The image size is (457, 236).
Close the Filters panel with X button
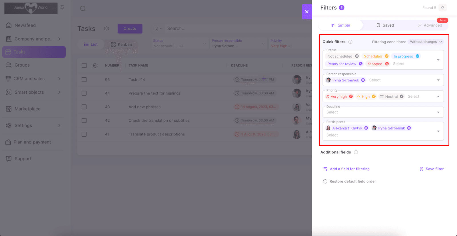coord(307,12)
